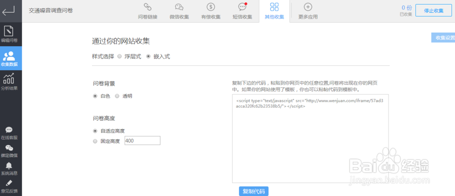Open 在线客服 chat bubble icon
Screen dimensions: 455x196
click(9, 130)
